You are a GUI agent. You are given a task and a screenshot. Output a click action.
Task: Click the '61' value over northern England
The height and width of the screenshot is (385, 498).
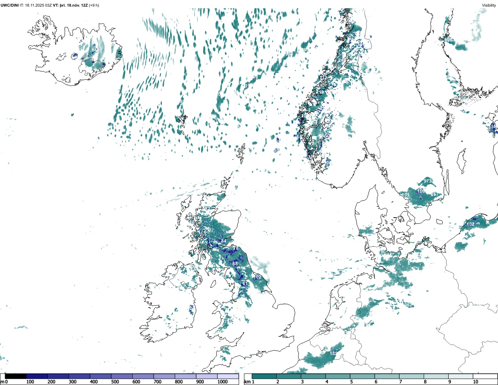pyautogui.click(x=244, y=284)
